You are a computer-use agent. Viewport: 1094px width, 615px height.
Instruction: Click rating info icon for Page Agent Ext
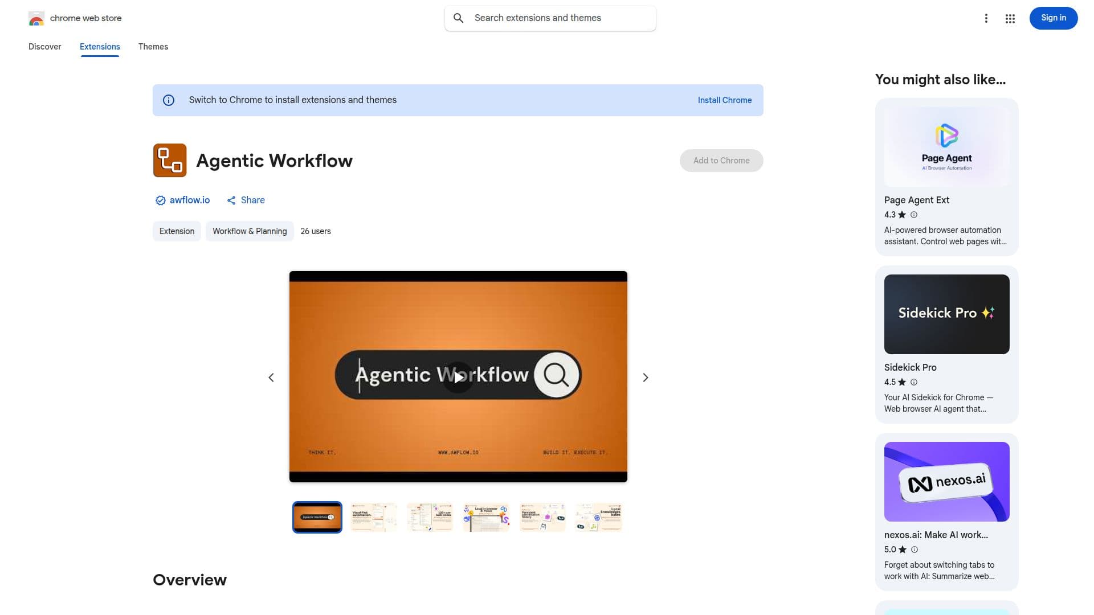click(x=914, y=215)
